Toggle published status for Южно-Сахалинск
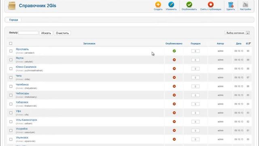Image resolution: width=259 pixels, height=146 pixels. [174, 69]
